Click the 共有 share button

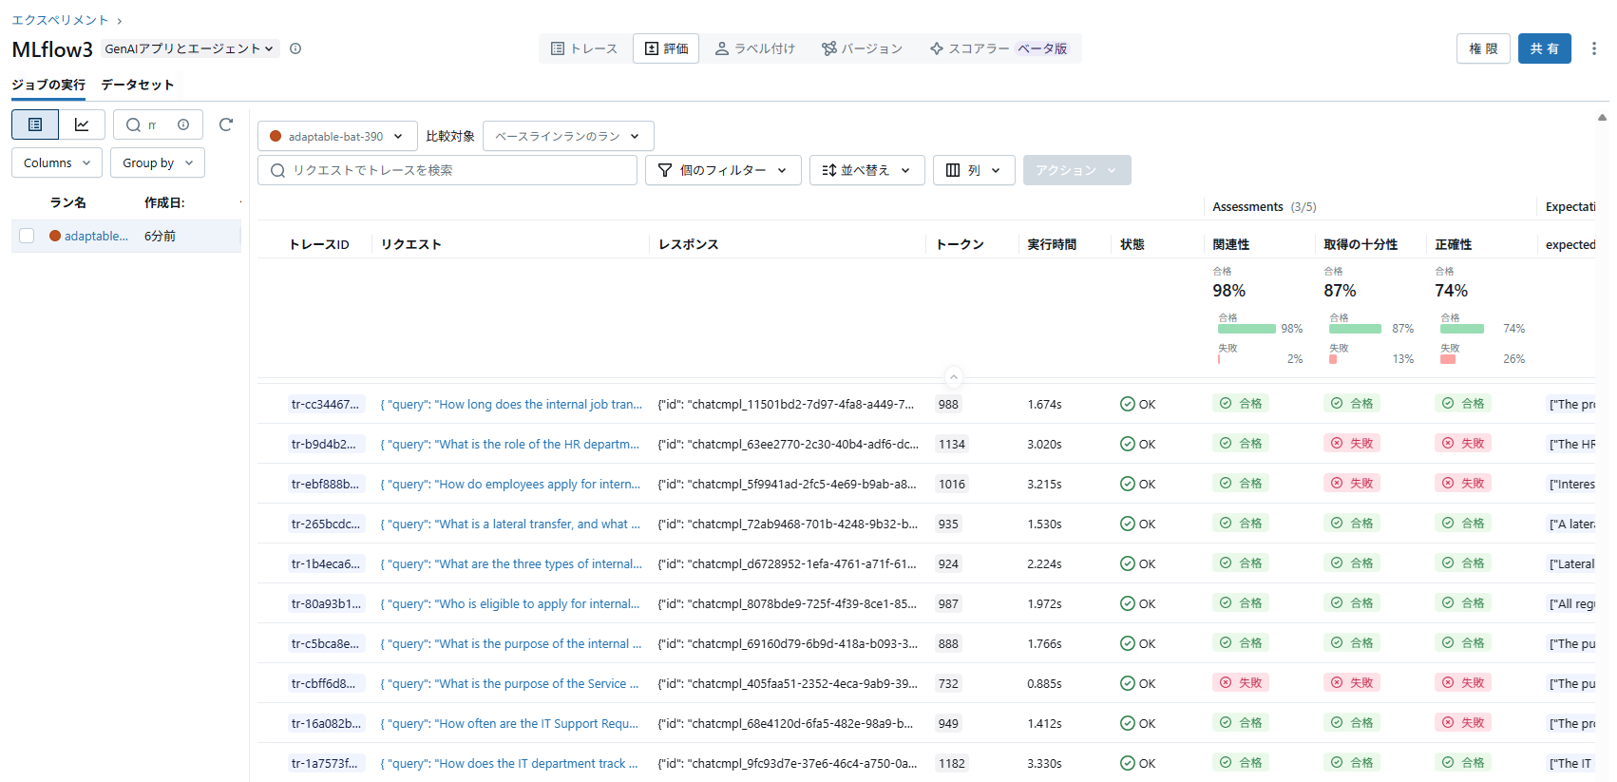[1544, 48]
